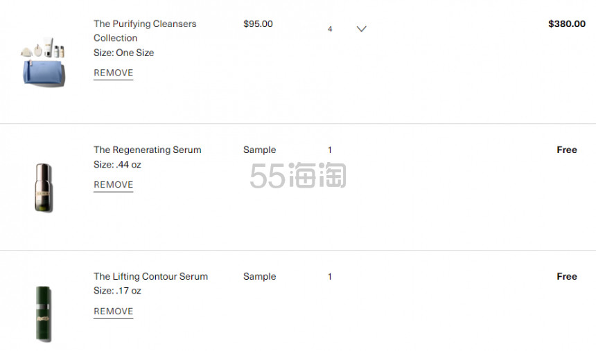Image resolution: width=596 pixels, height=351 pixels.
Task: Open The Lifting Contour Serum product title
Action: (150, 276)
